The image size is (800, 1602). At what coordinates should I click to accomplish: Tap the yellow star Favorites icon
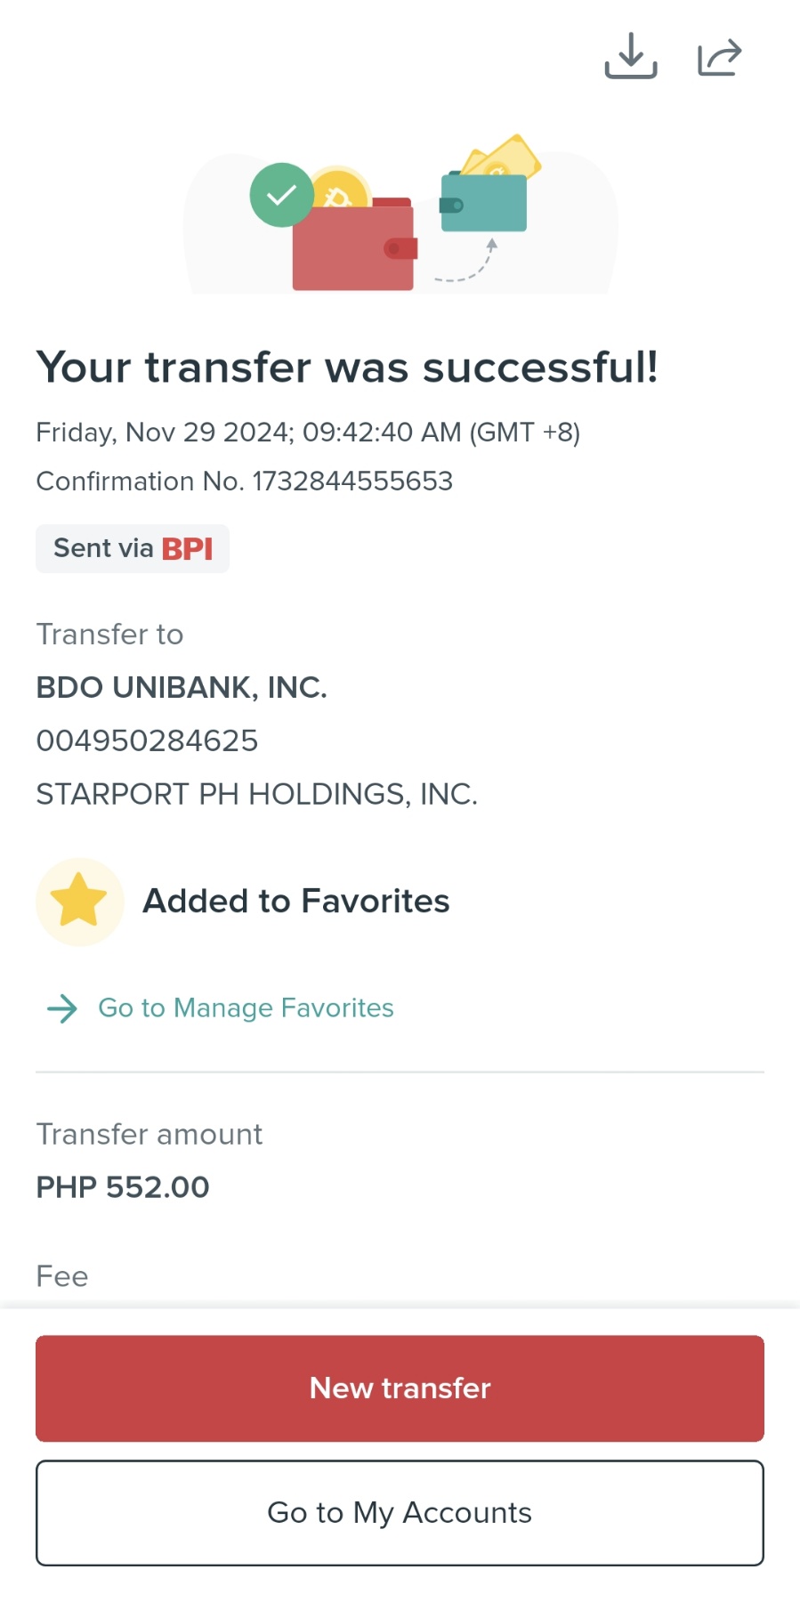click(x=79, y=901)
